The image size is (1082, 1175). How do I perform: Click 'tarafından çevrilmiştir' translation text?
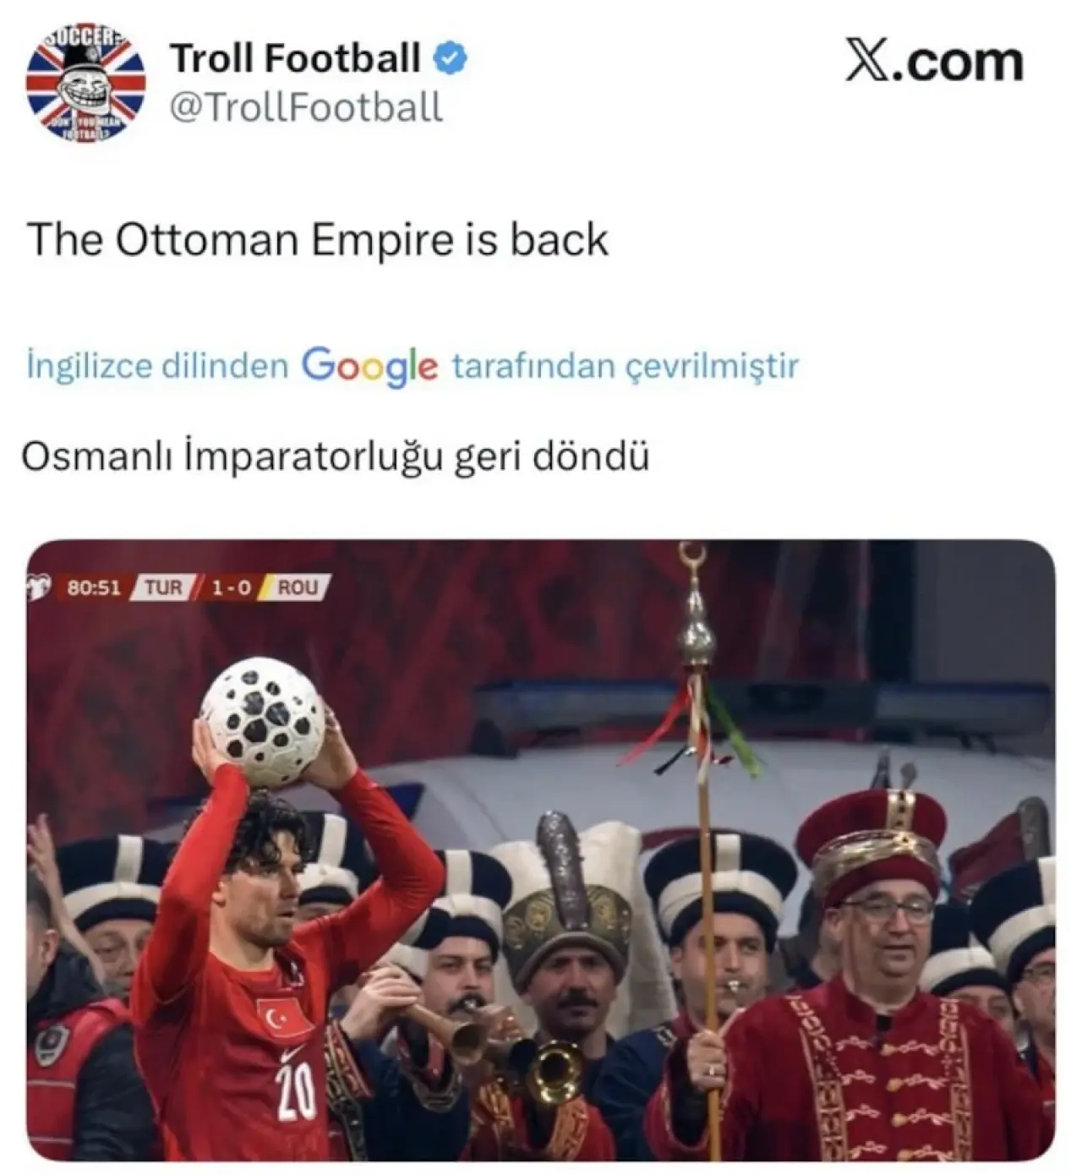(626, 366)
